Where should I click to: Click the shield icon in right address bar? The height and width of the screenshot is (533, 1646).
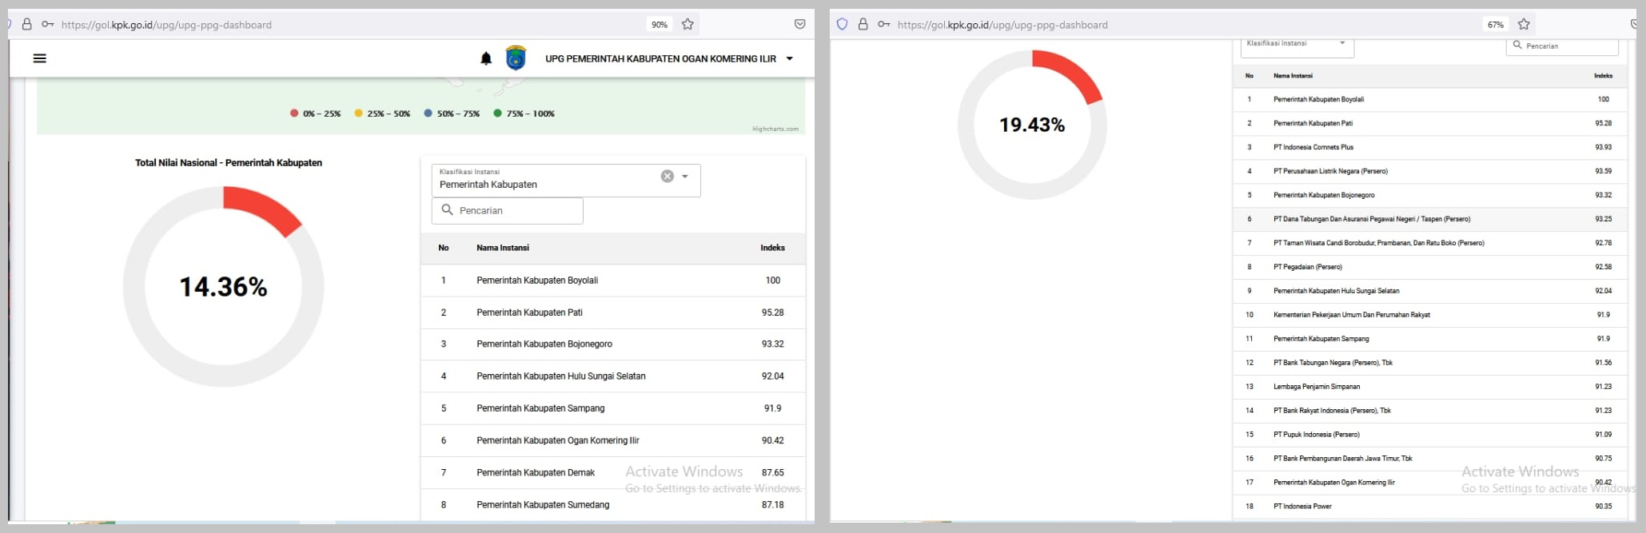coord(842,25)
